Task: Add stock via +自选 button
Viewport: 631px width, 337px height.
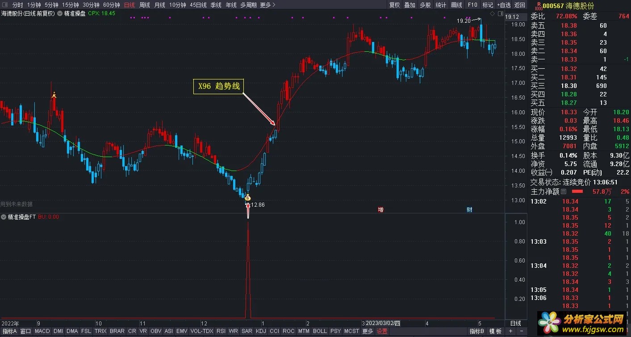Action: point(504,5)
